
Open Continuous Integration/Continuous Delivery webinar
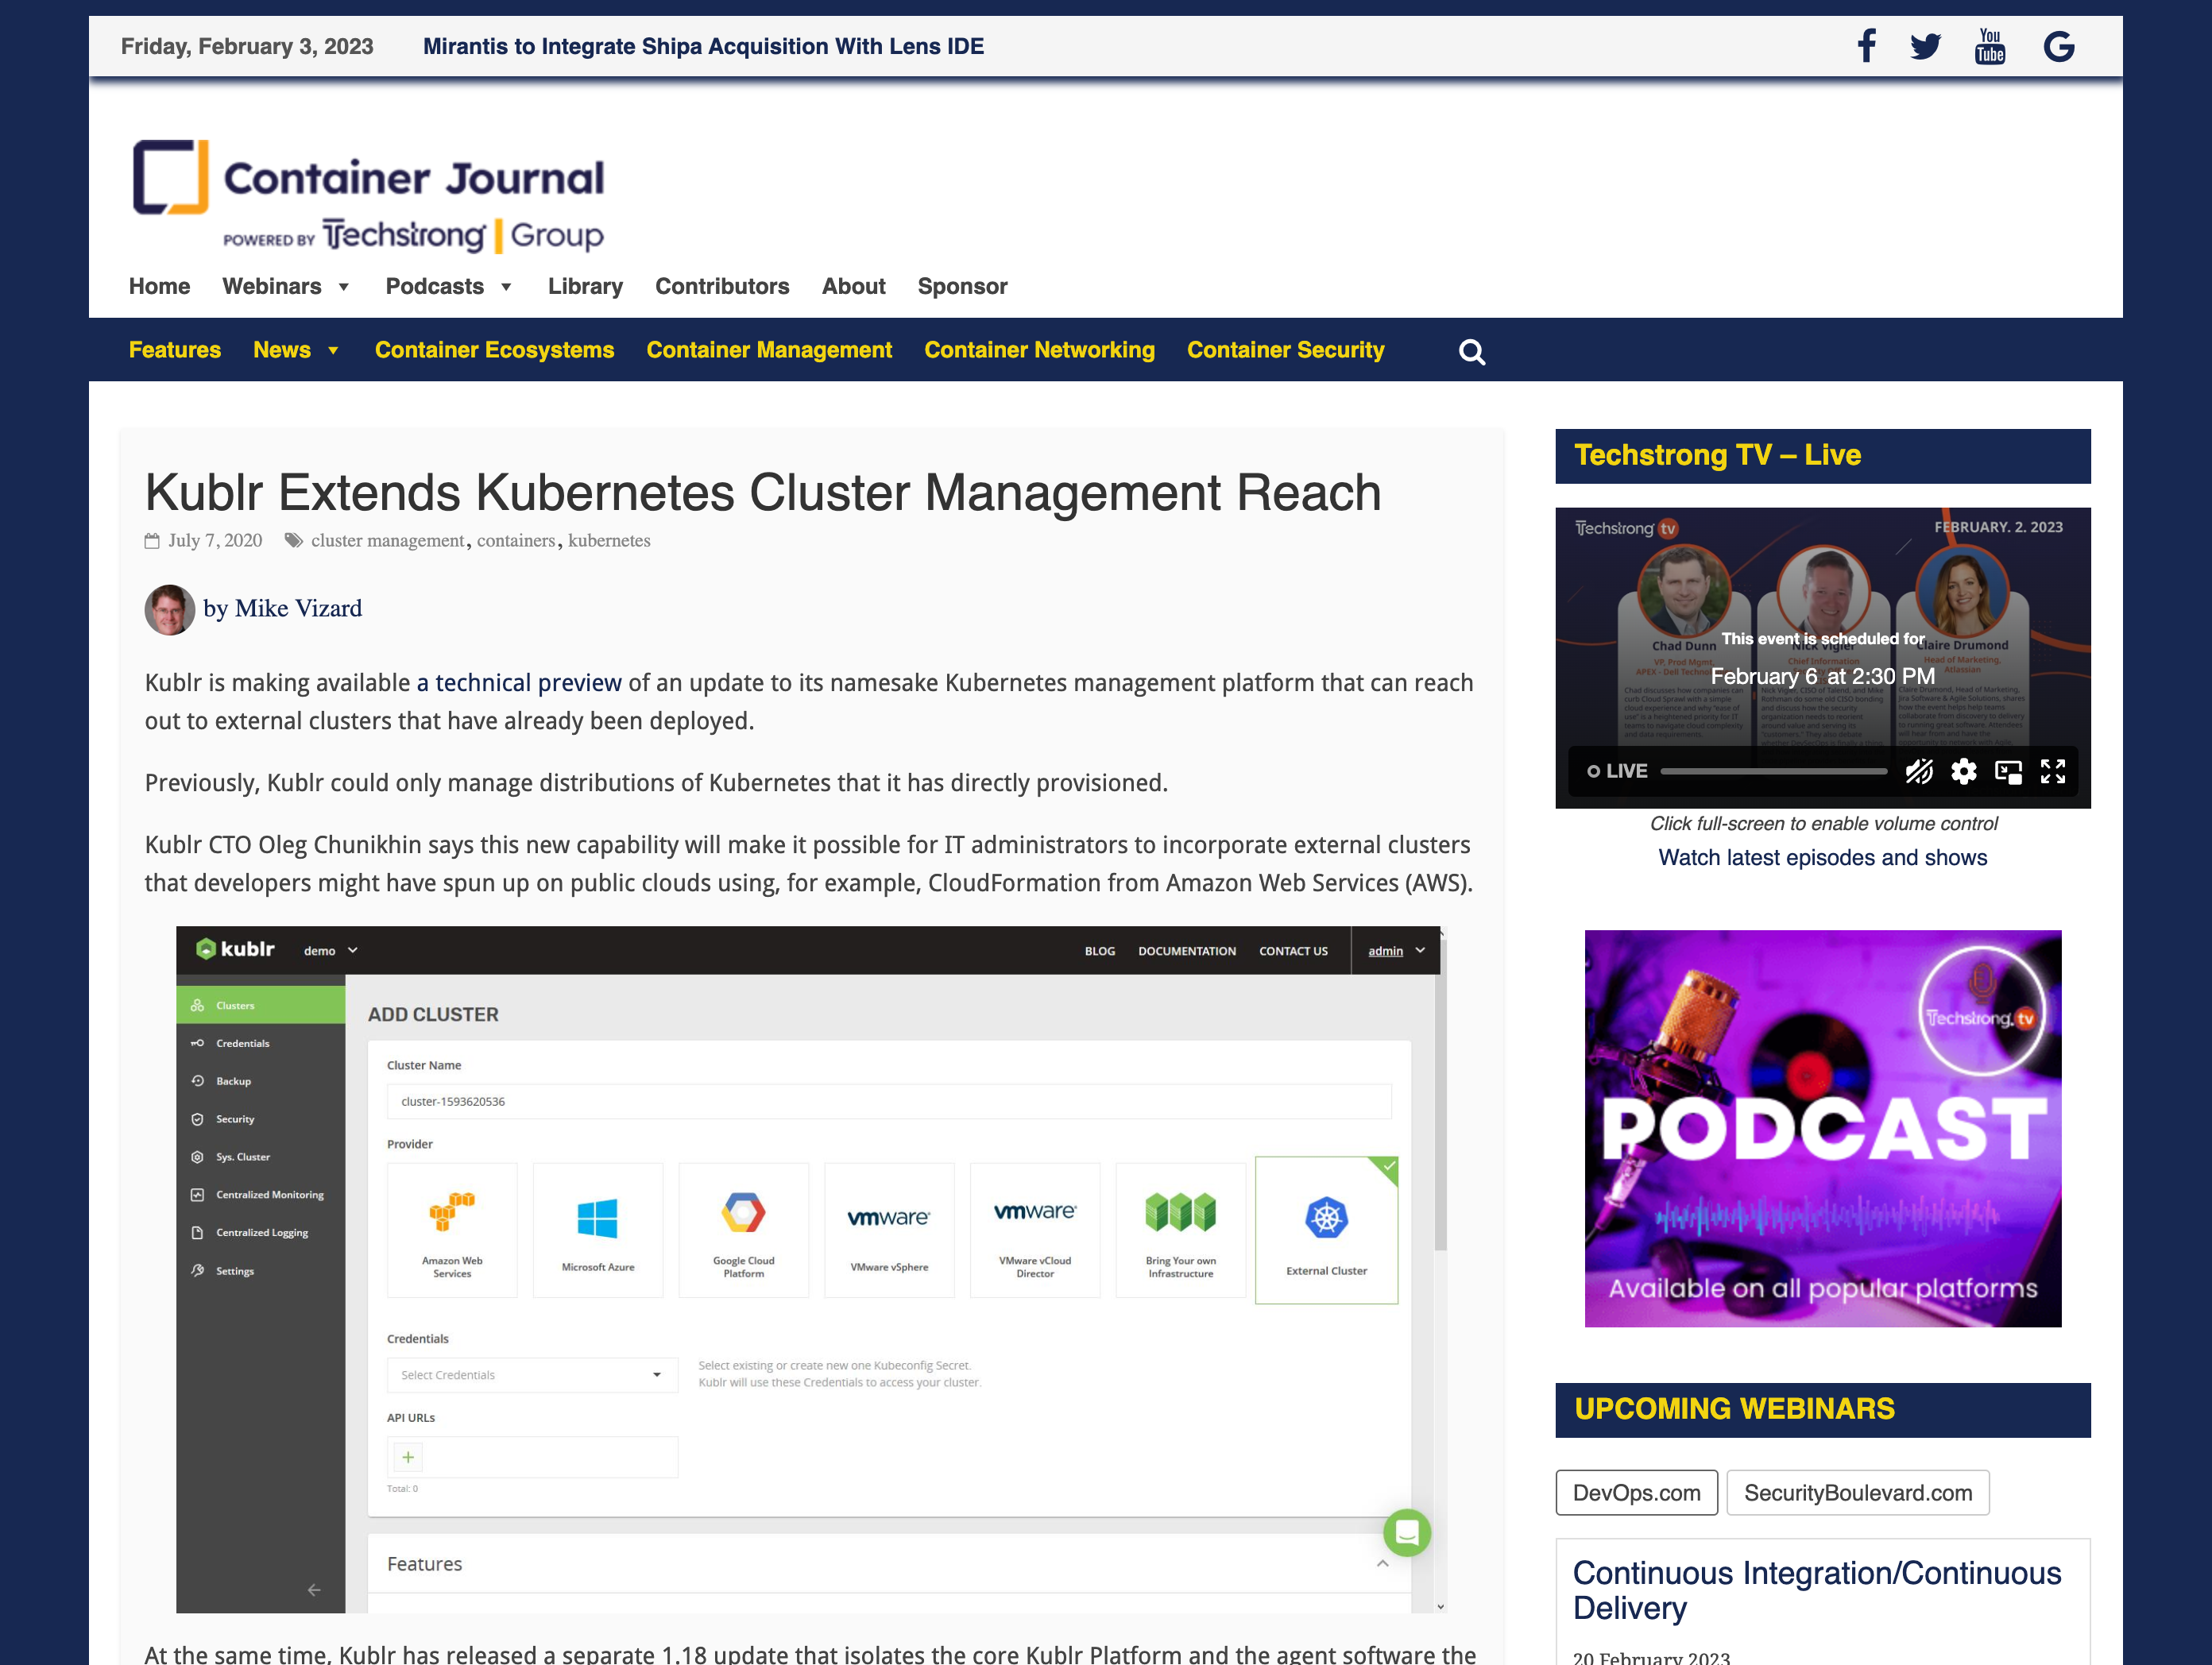pyautogui.click(x=1817, y=1590)
